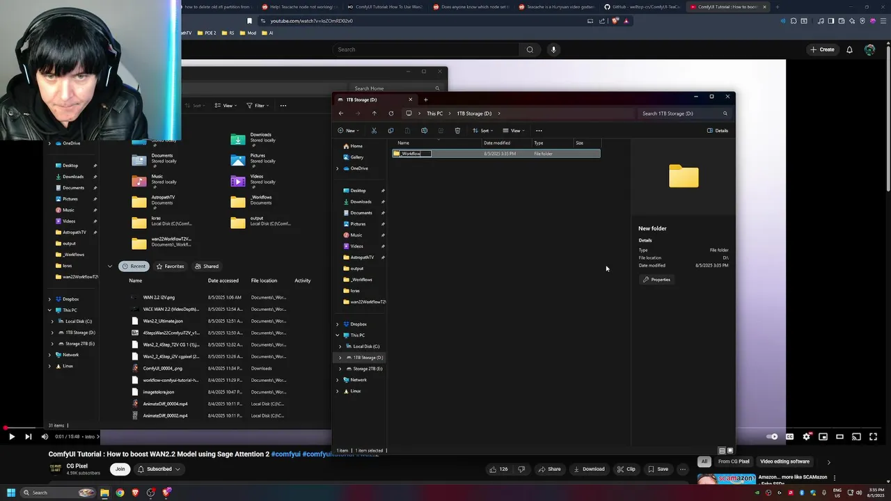Viewport: 891px width, 501px height.
Task: Open the View dropdown in 1TB Storage window
Action: (513, 130)
